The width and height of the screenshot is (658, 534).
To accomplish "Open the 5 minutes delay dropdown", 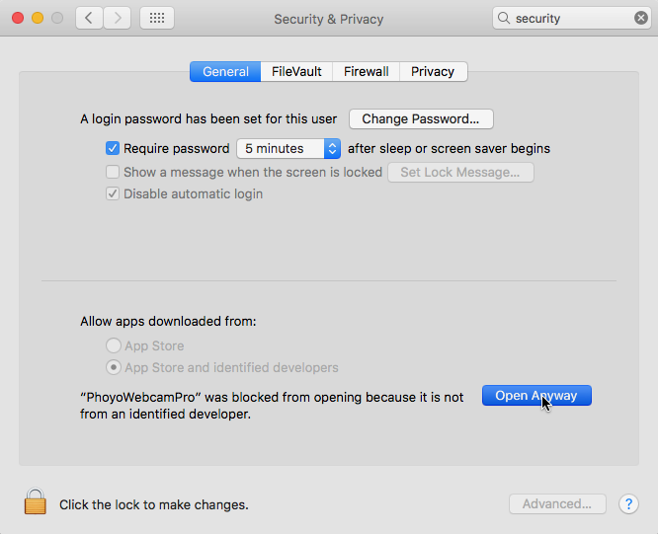I will coord(288,148).
